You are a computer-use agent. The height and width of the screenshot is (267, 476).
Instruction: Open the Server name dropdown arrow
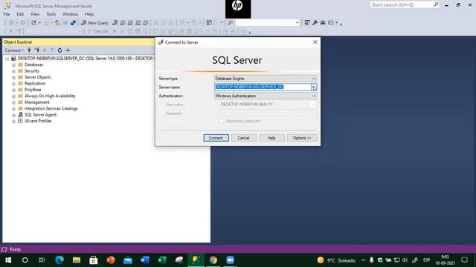[314, 88]
